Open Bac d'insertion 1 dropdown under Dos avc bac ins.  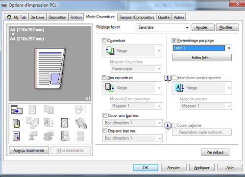[x=133, y=138]
